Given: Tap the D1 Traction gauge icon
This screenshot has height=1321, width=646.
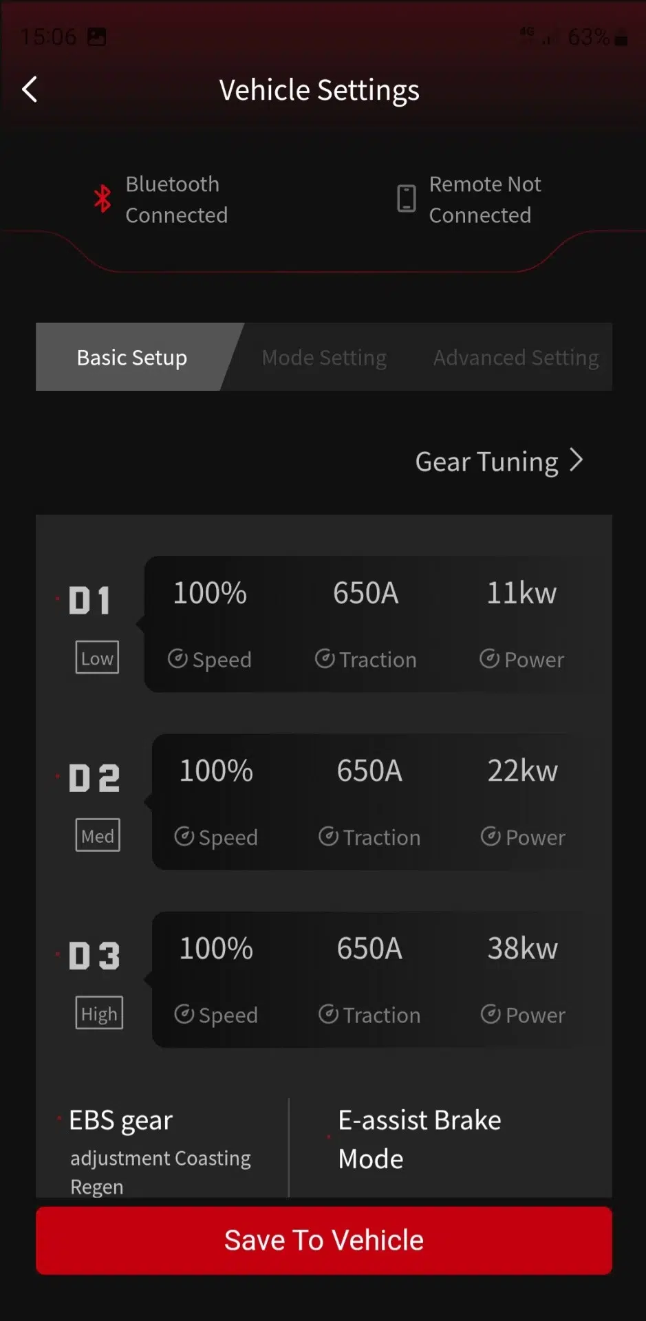Looking at the screenshot, I should point(325,659).
